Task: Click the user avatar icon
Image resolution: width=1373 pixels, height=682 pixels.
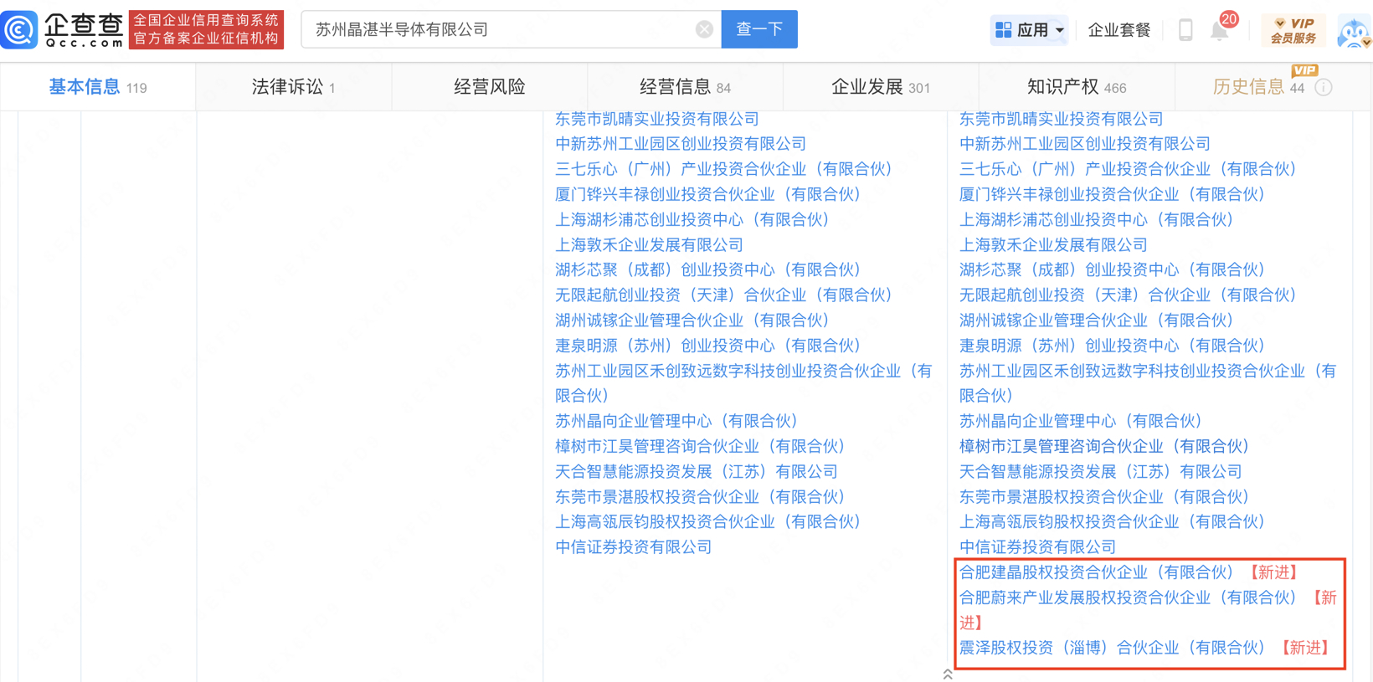Action: [1354, 31]
